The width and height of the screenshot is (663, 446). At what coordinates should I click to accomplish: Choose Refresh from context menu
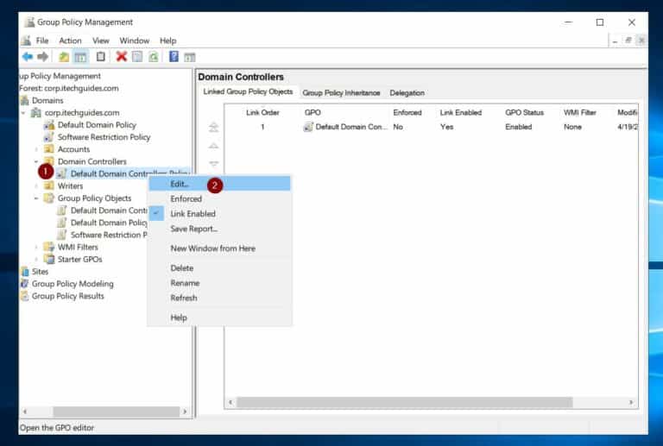pos(219,298)
